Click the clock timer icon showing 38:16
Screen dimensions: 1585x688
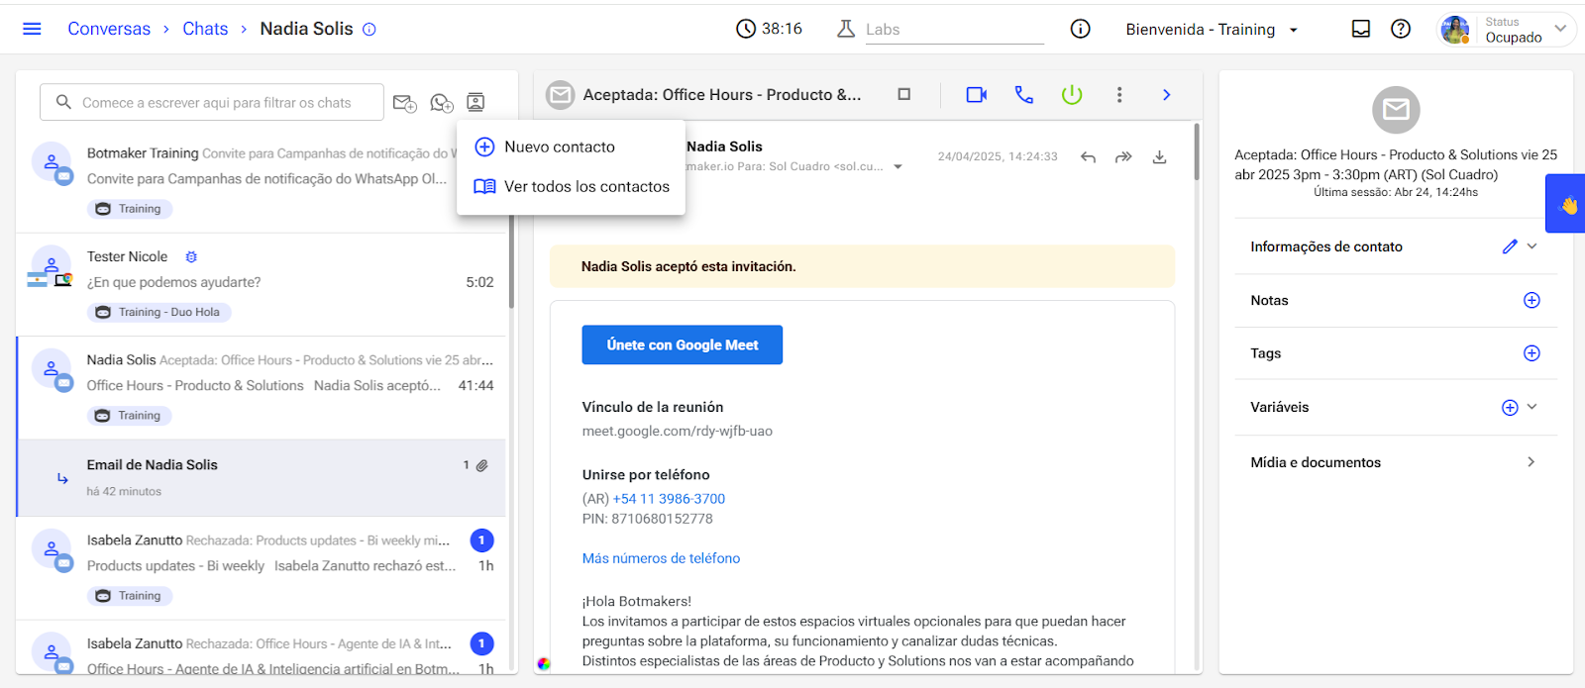click(x=746, y=29)
